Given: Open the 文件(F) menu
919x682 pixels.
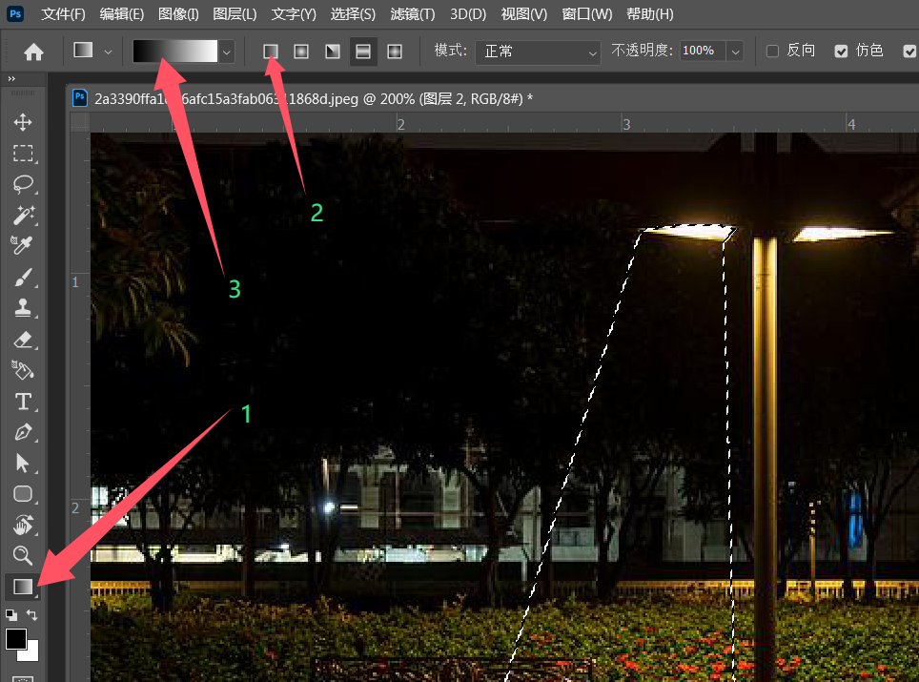Looking at the screenshot, I should coord(63,14).
